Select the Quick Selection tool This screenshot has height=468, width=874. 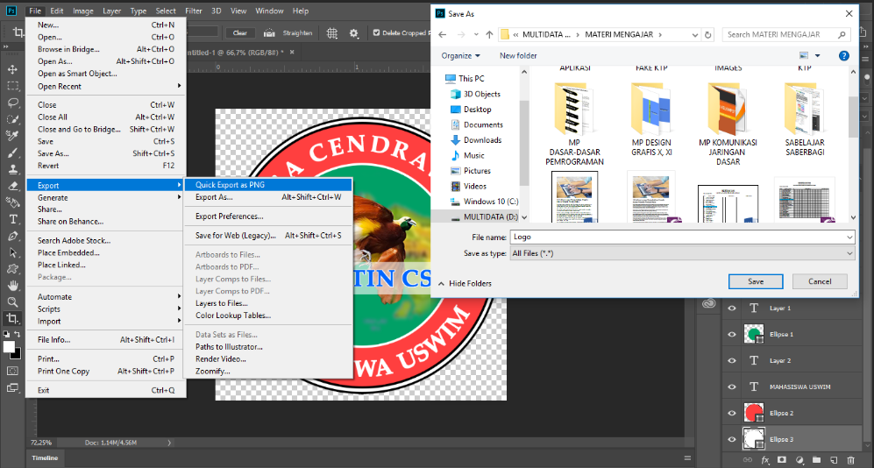(x=12, y=119)
